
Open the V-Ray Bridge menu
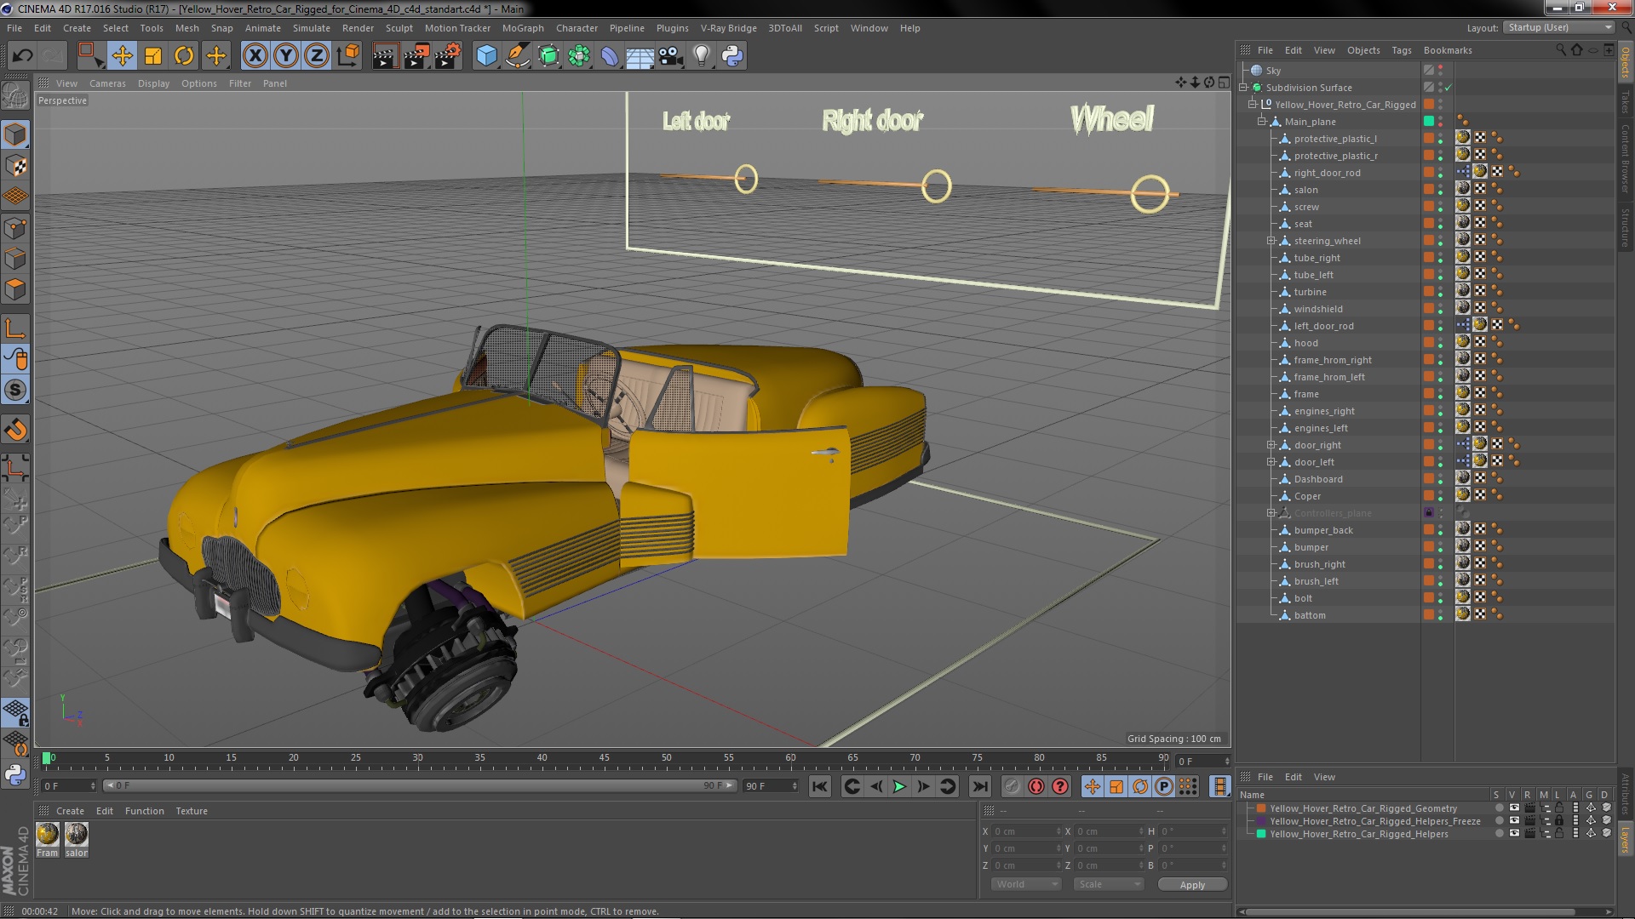coord(728,28)
